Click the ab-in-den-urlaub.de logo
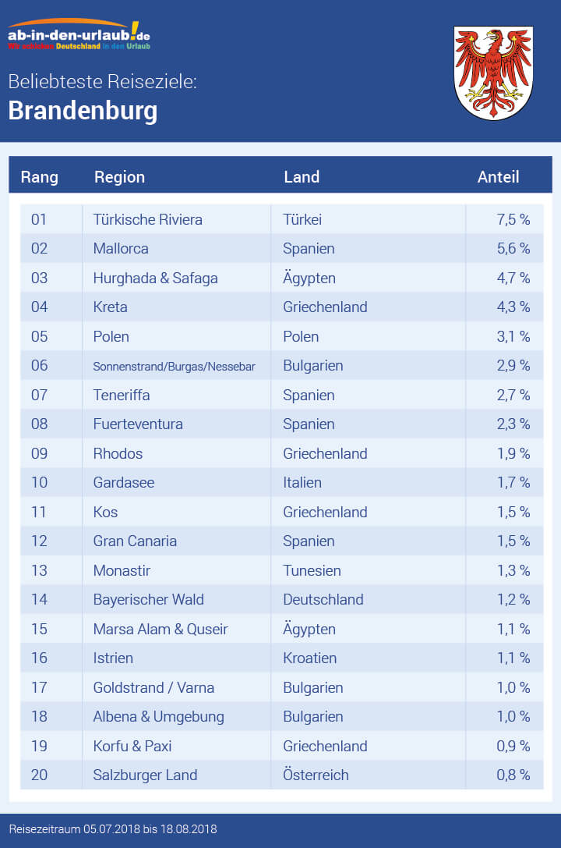Screen dimensions: 561x848 pyautogui.click(x=79, y=35)
